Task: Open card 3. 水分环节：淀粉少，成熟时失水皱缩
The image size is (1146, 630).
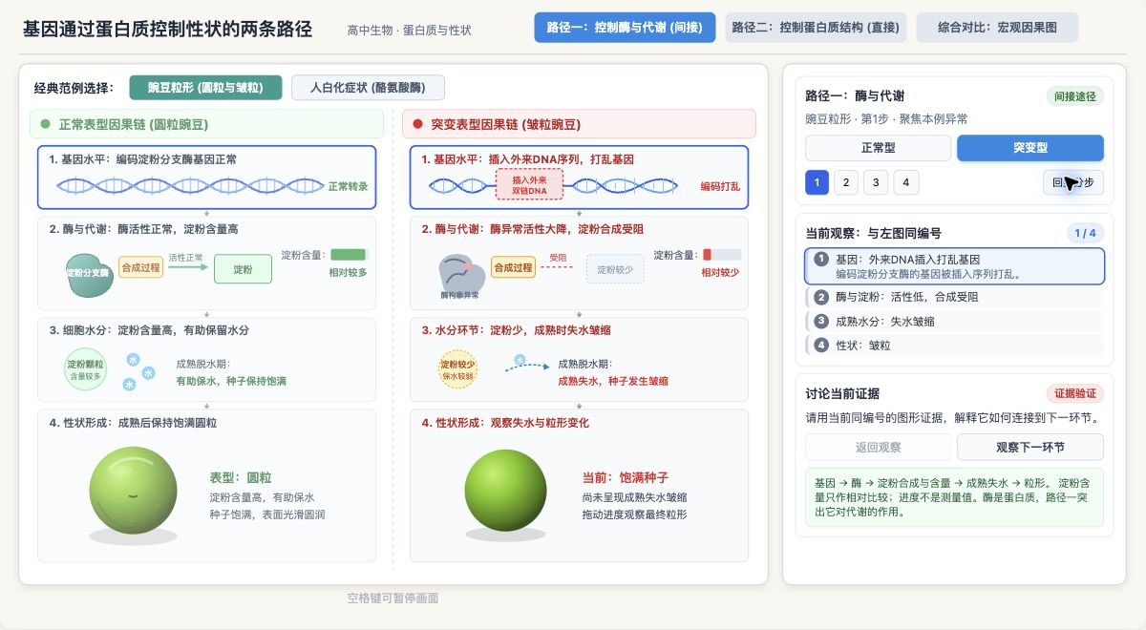Action: coord(579,359)
